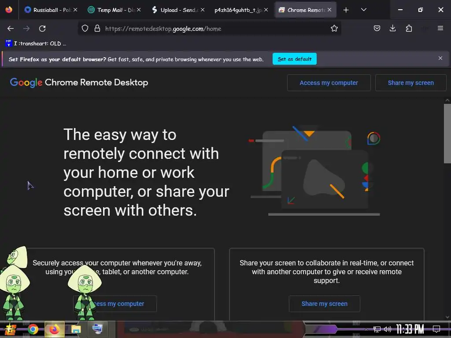Click the Peridot character on the card

click(x=85, y=292)
